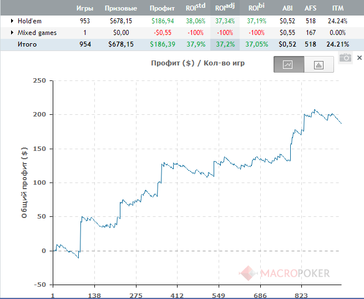Viewport: 364px width, 299px height.
Task: Switch to the line chart view
Action: [x=289, y=64]
